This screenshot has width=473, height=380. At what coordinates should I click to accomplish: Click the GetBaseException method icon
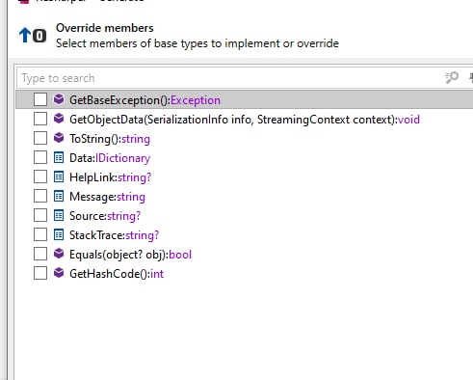(59, 99)
